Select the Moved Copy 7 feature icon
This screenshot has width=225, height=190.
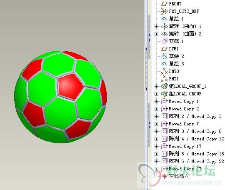click(x=164, y=124)
